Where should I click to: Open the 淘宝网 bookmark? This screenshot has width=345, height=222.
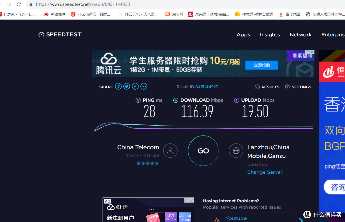click(174, 14)
